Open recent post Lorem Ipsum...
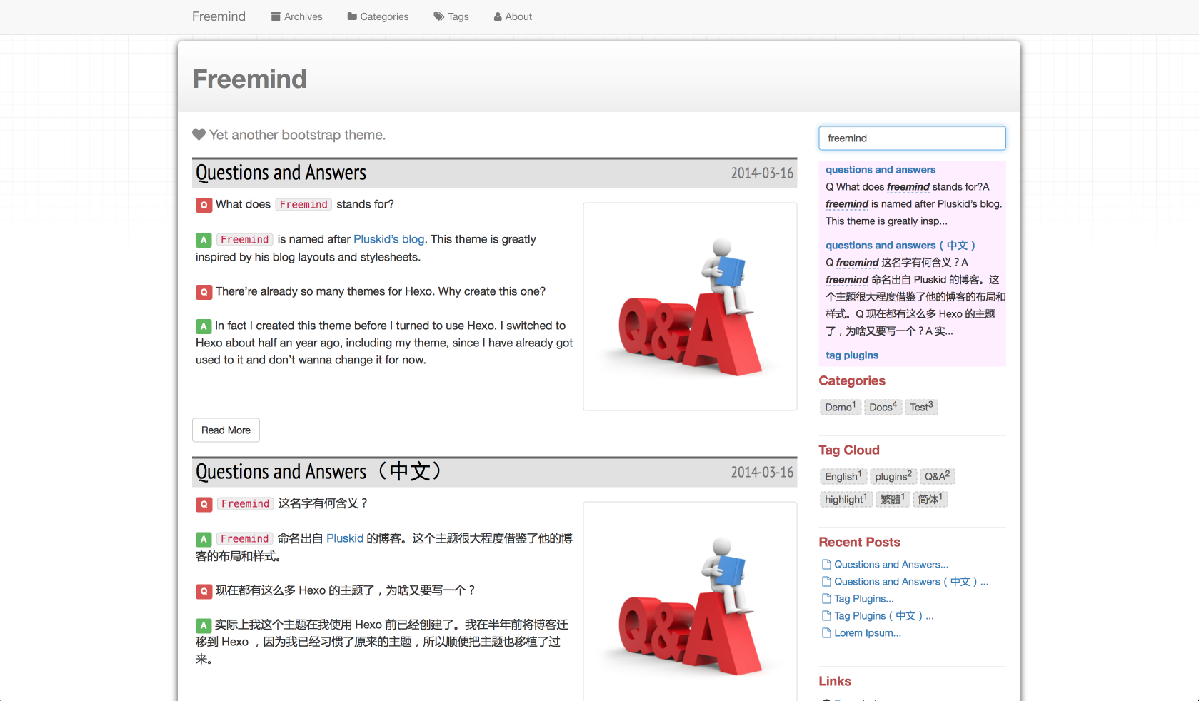This screenshot has height=701, width=1199. click(x=868, y=633)
